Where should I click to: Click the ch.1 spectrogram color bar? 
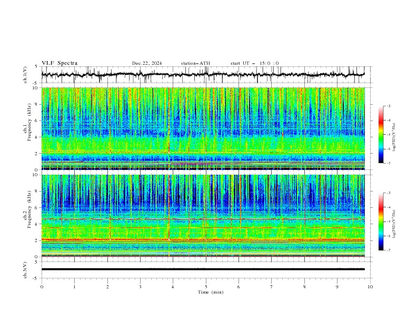pos(381,135)
